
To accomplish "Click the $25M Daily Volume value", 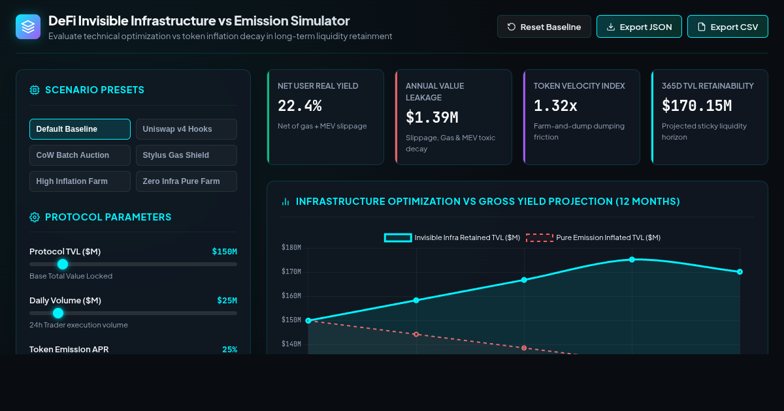I will [x=227, y=300].
